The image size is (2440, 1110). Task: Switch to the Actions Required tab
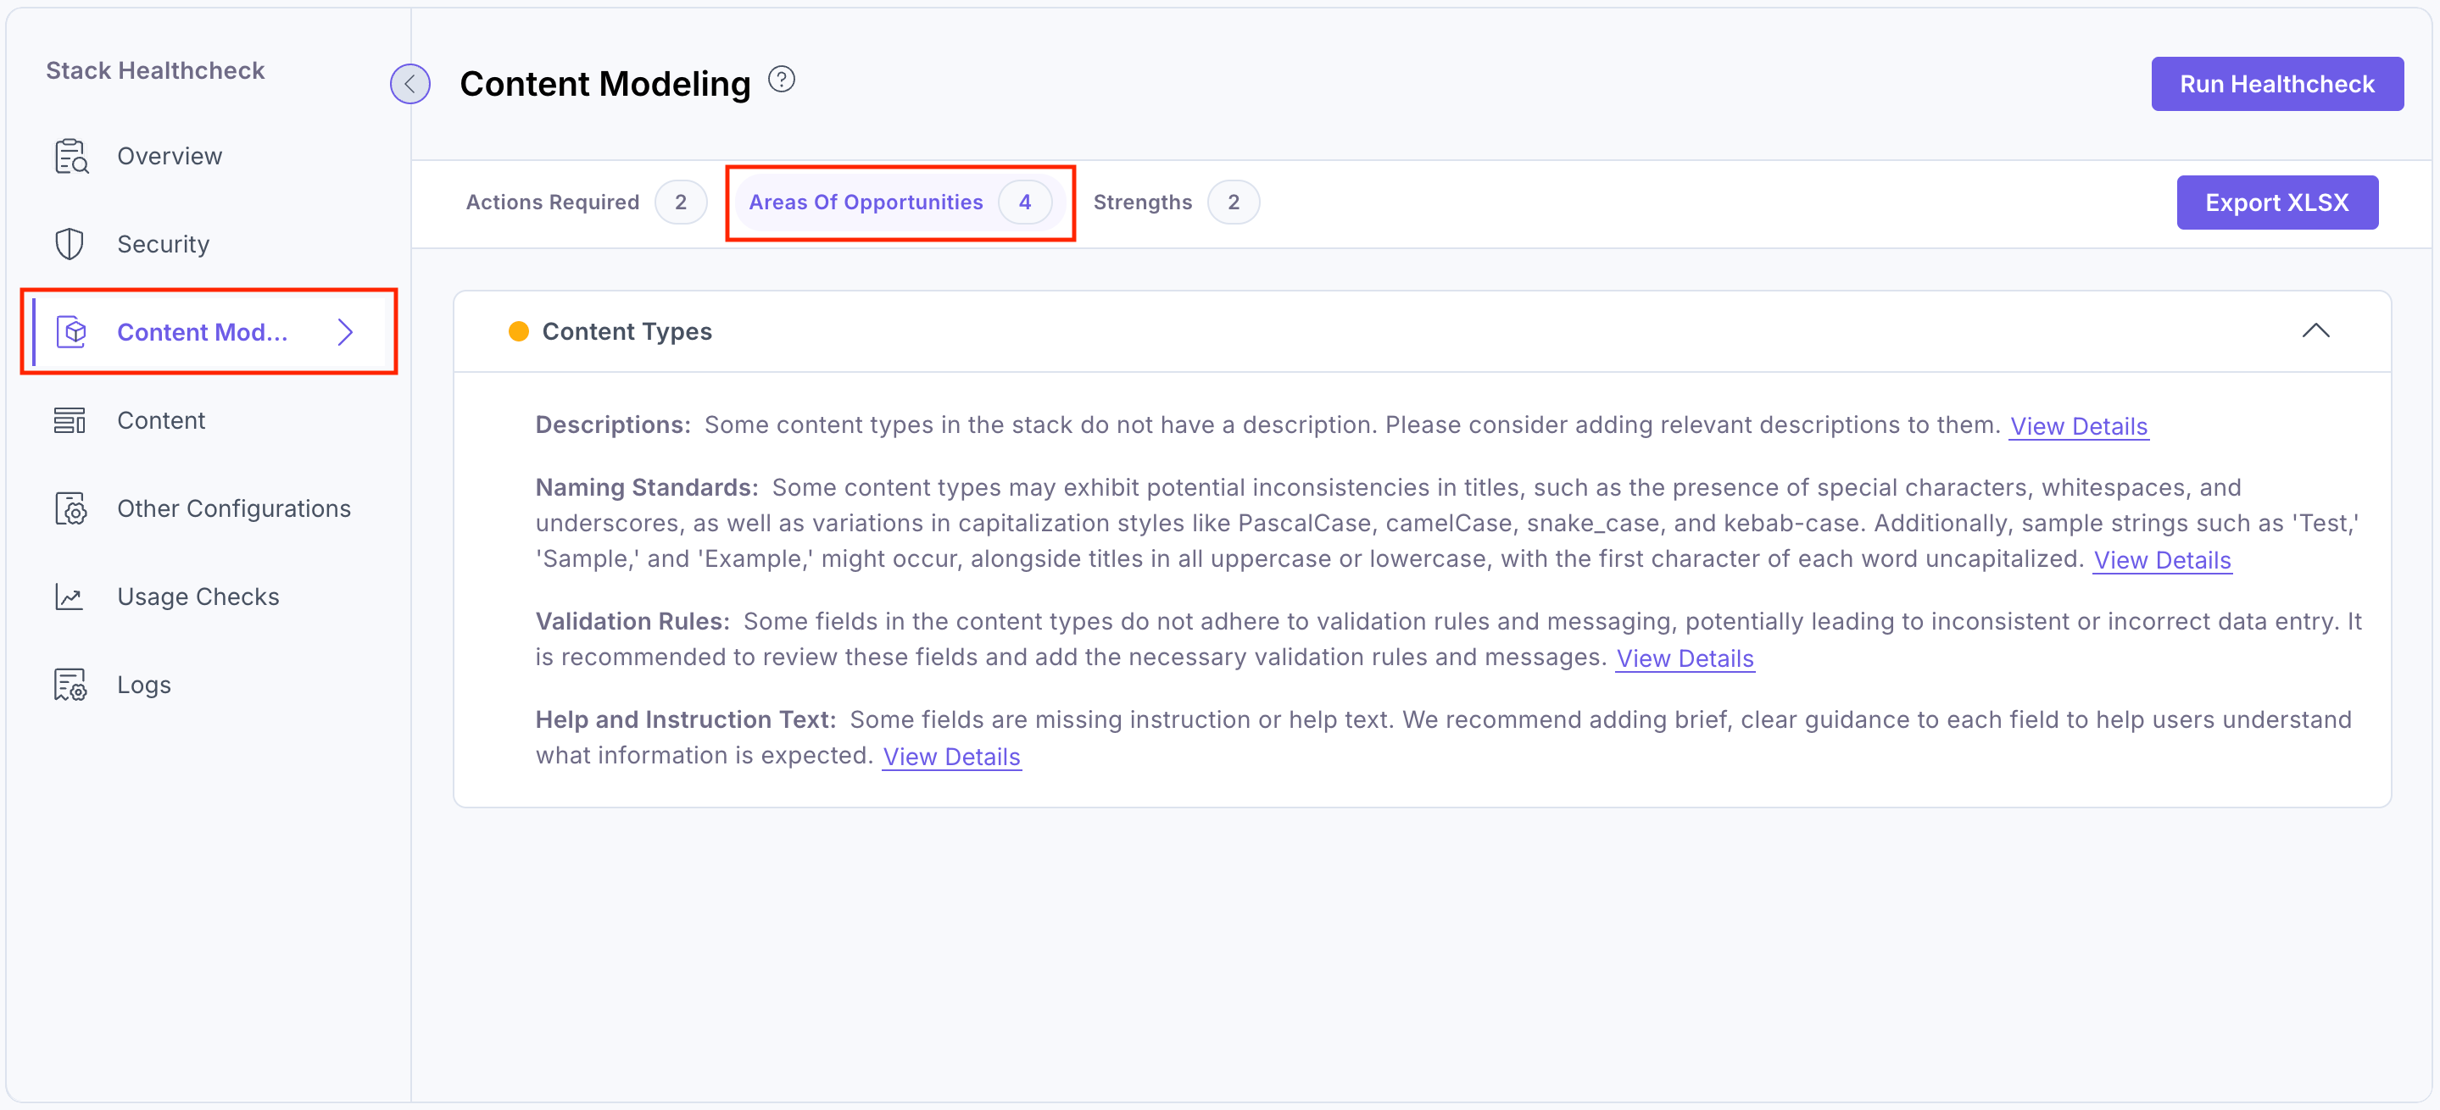coord(552,202)
